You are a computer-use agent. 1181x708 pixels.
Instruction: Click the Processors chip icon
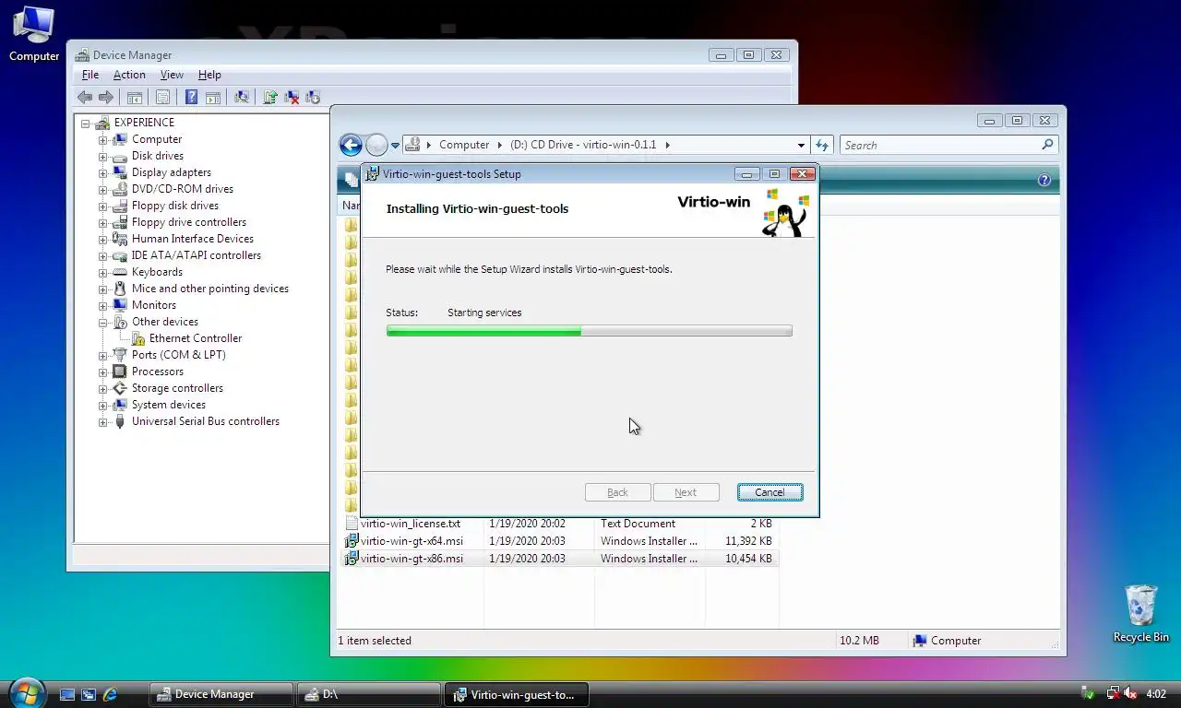click(119, 372)
